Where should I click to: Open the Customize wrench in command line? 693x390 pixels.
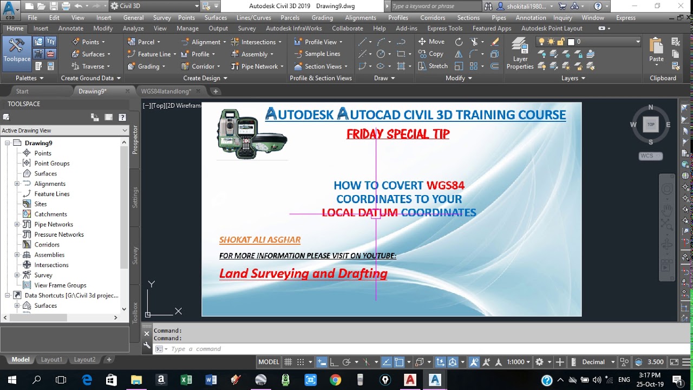[147, 344]
